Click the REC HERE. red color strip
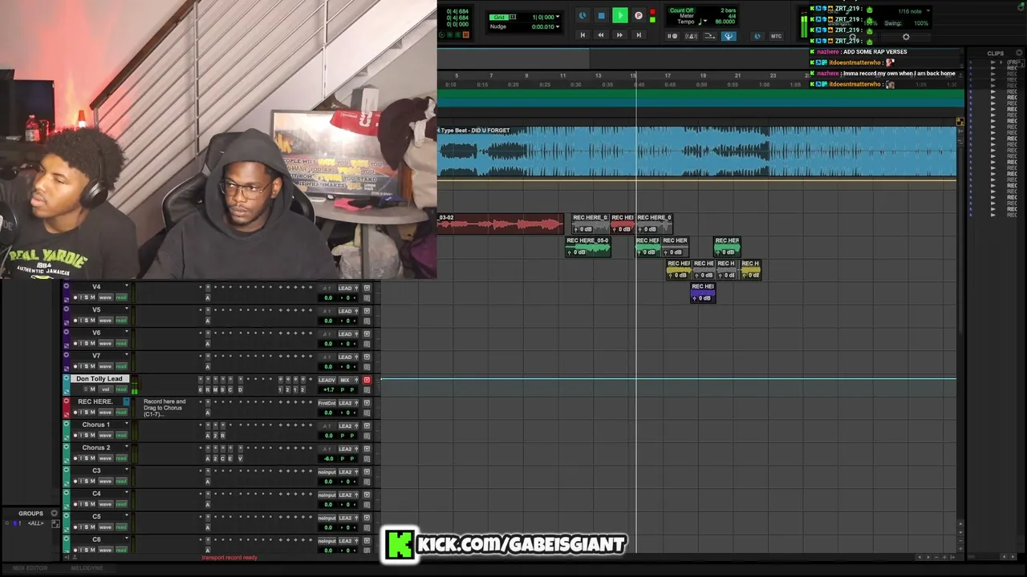 point(67,408)
